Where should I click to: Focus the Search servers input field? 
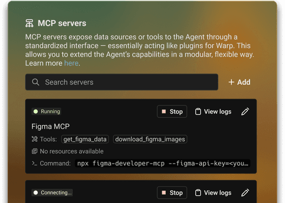click(x=121, y=82)
